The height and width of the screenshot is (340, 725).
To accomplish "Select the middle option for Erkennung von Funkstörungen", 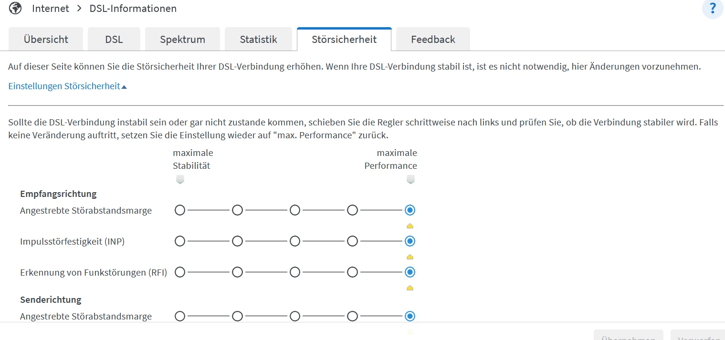I will pos(295,272).
